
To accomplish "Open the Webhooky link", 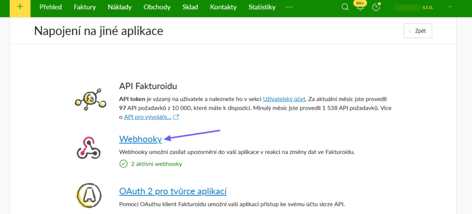I will tap(141, 139).
